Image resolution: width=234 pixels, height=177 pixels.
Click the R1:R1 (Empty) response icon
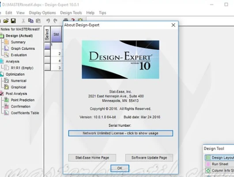point(7,68)
